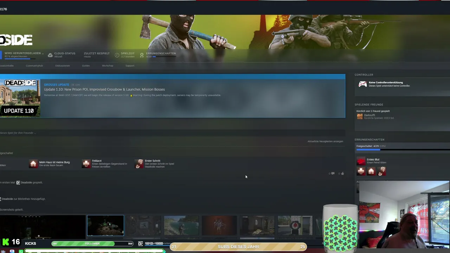
Task: Click the cloud status icon
Action: pyautogui.click(x=50, y=55)
